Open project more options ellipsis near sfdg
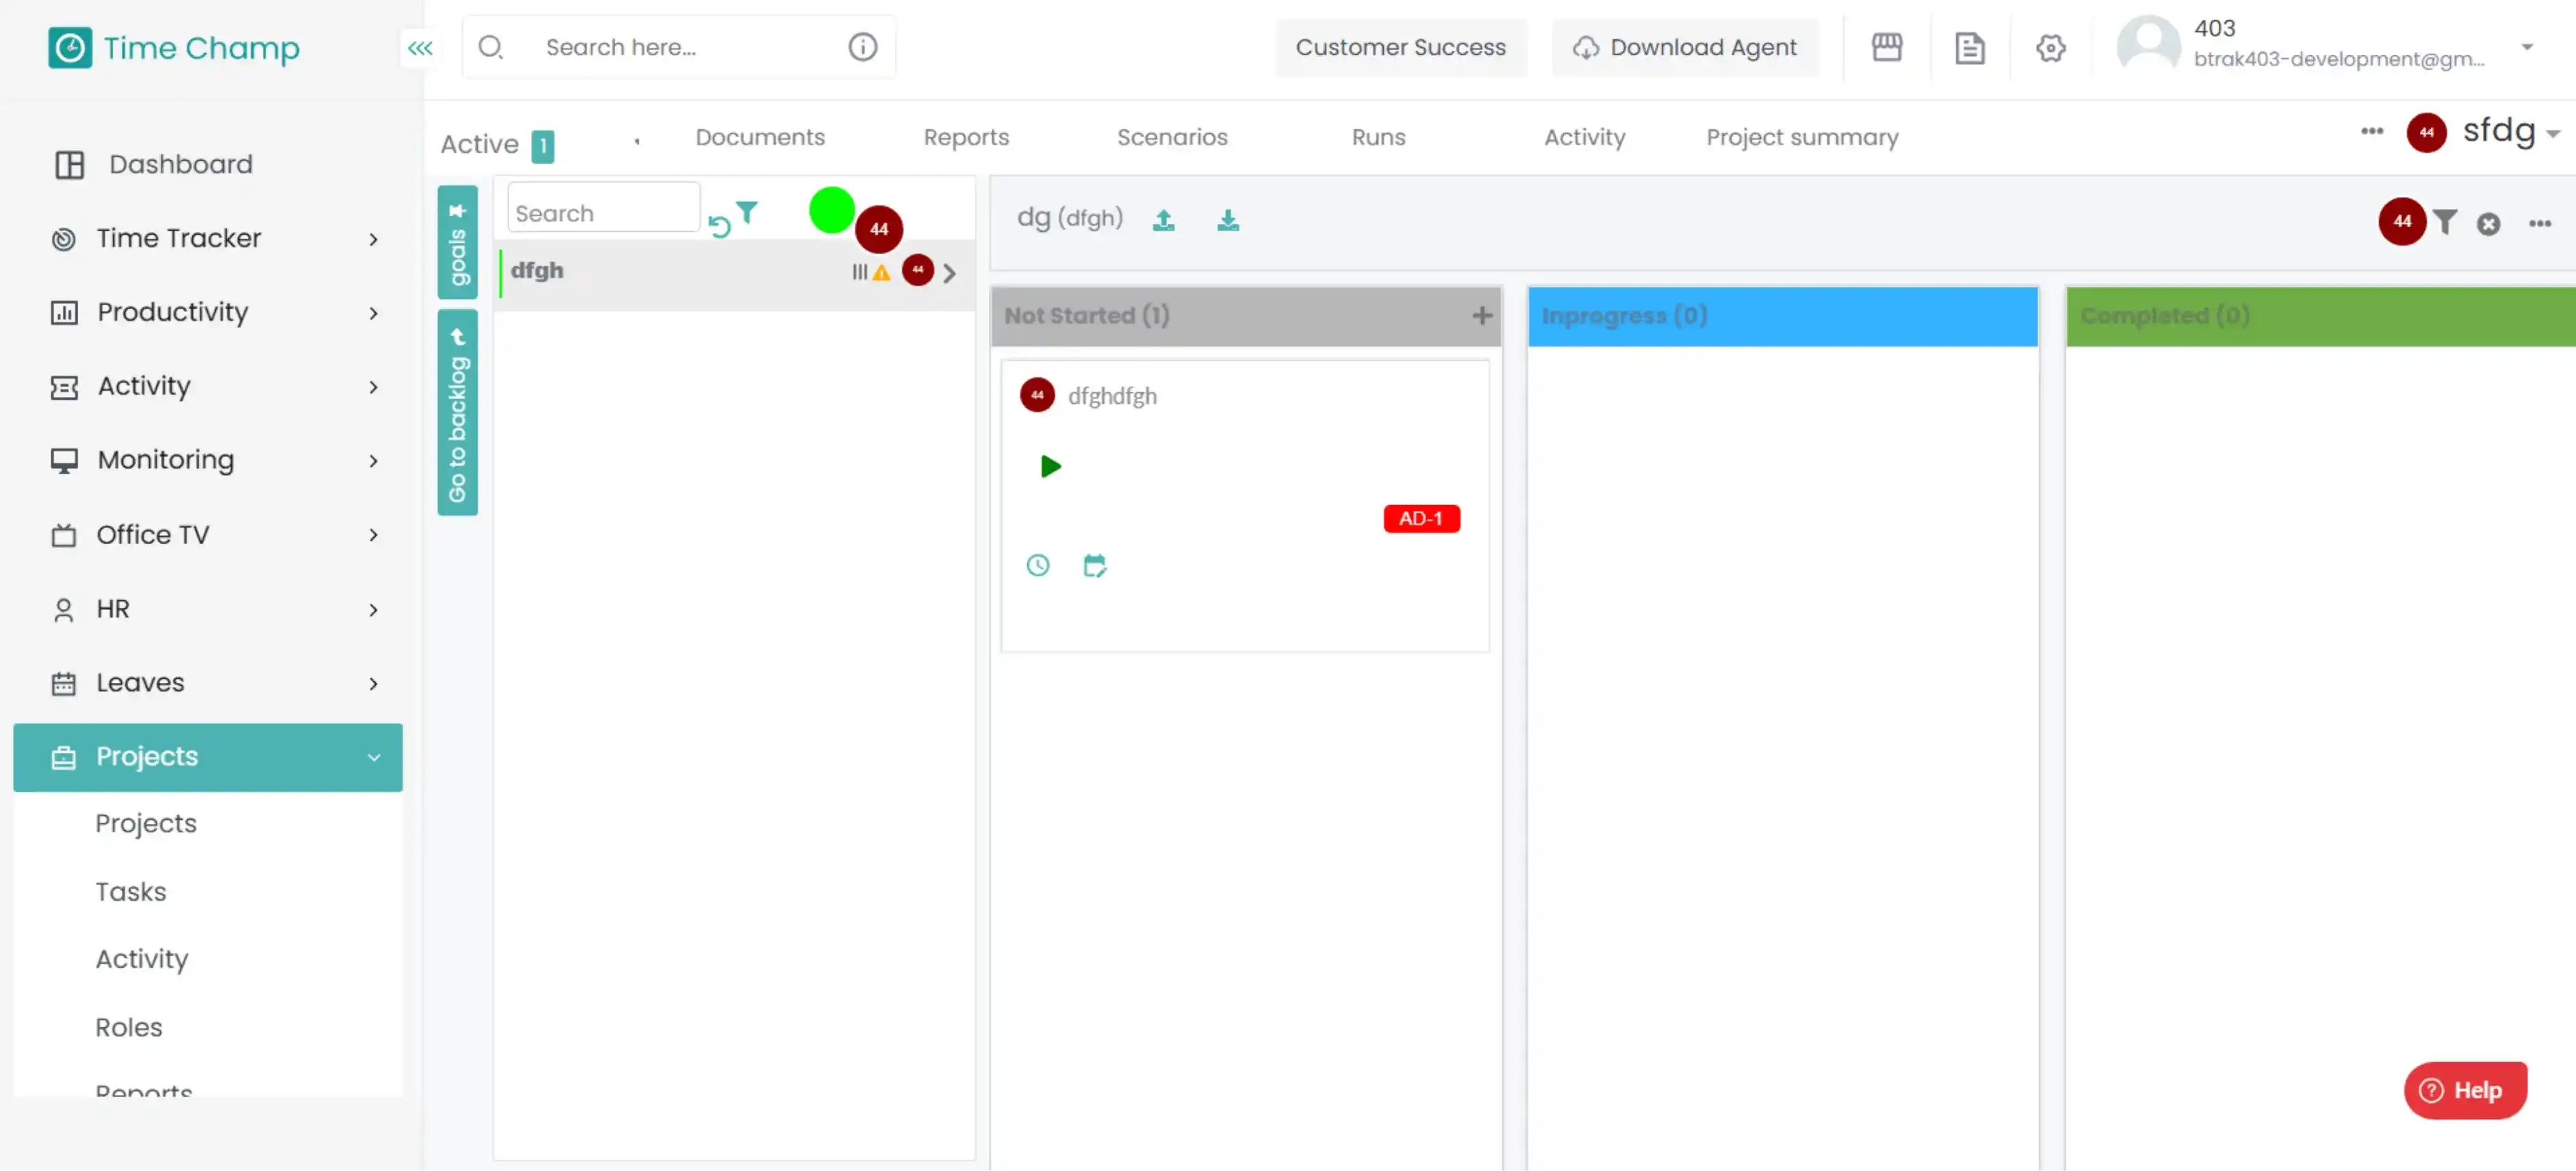This screenshot has height=1171, width=2576. 2371,131
